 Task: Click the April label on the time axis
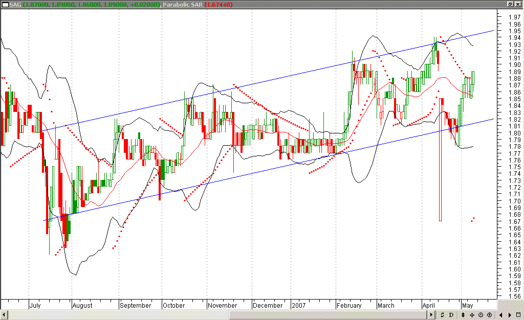click(x=429, y=305)
